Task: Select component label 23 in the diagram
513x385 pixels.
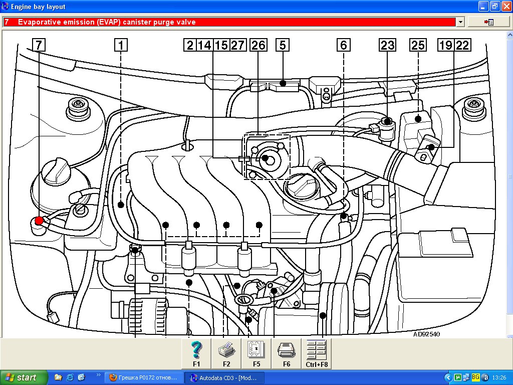Action: click(x=387, y=45)
